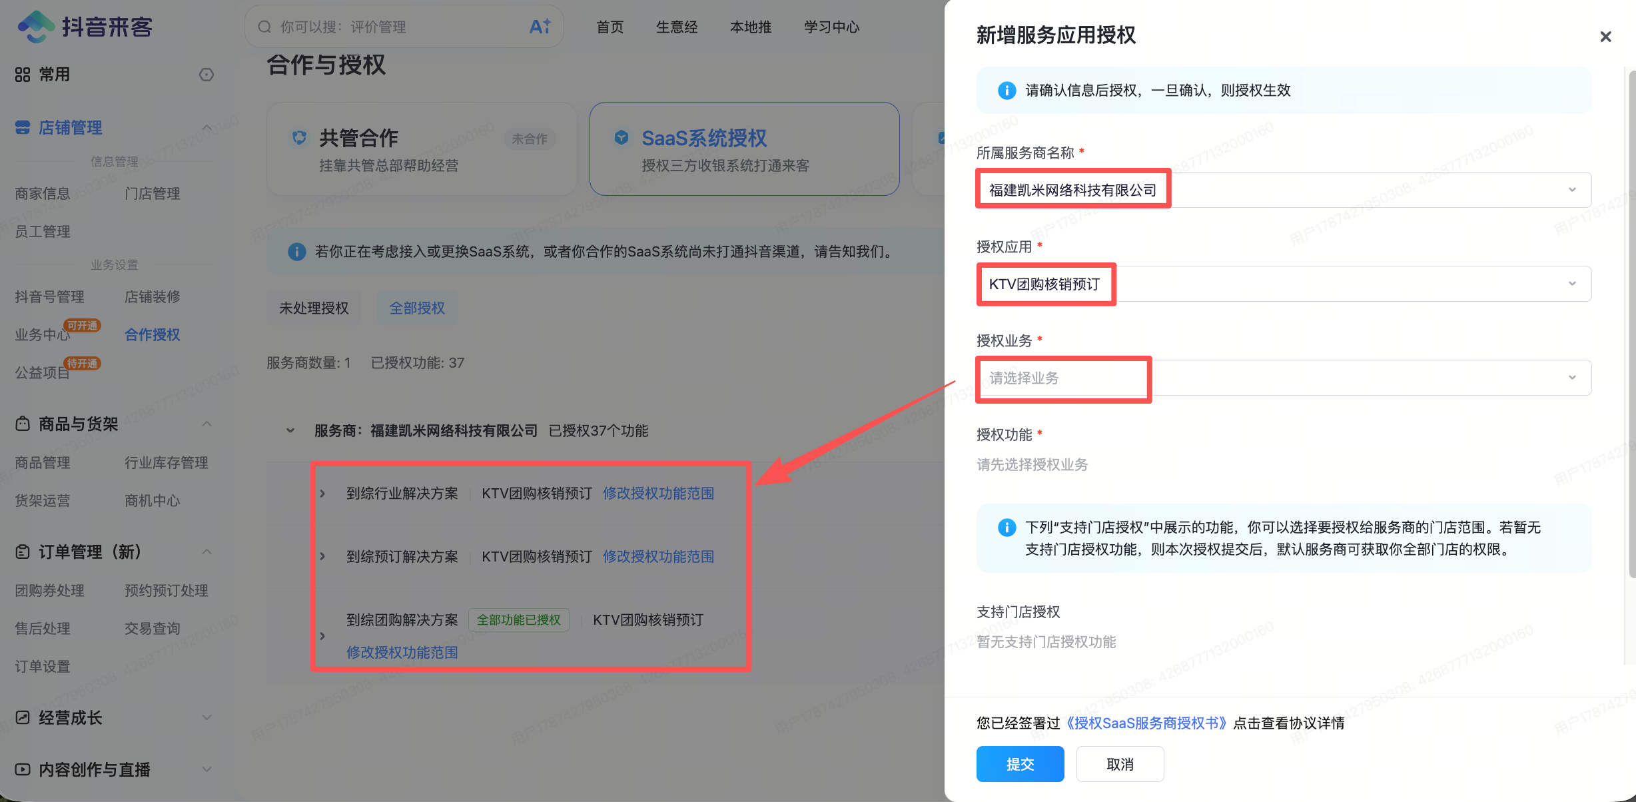Collapse the 服务商 福建凯米网络科技有限公司 row
1636x802 pixels.
point(290,430)
